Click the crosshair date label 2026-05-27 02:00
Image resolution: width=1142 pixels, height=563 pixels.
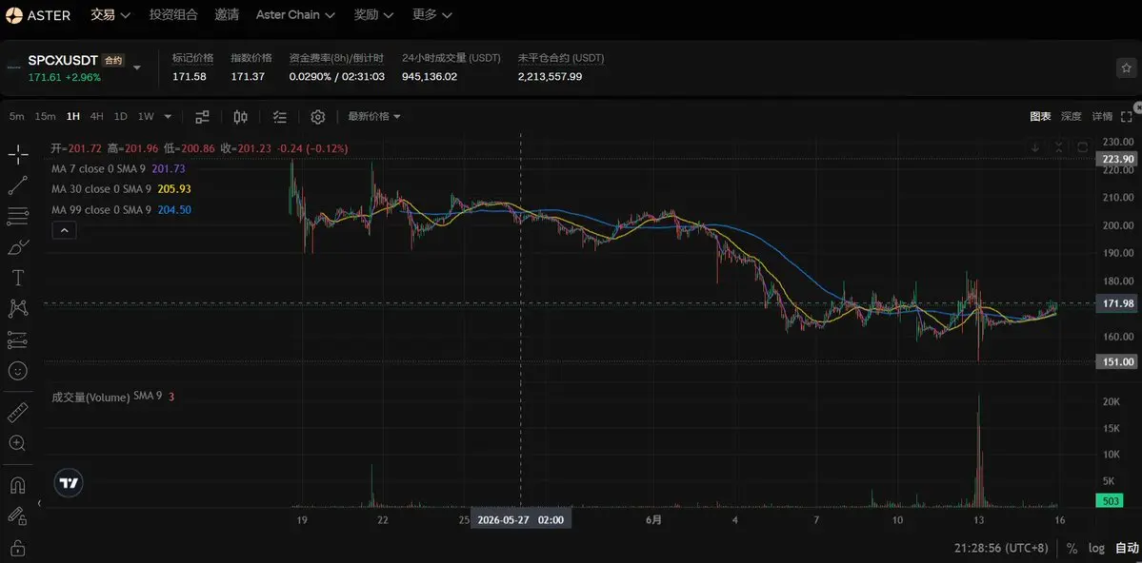(521, 519)
